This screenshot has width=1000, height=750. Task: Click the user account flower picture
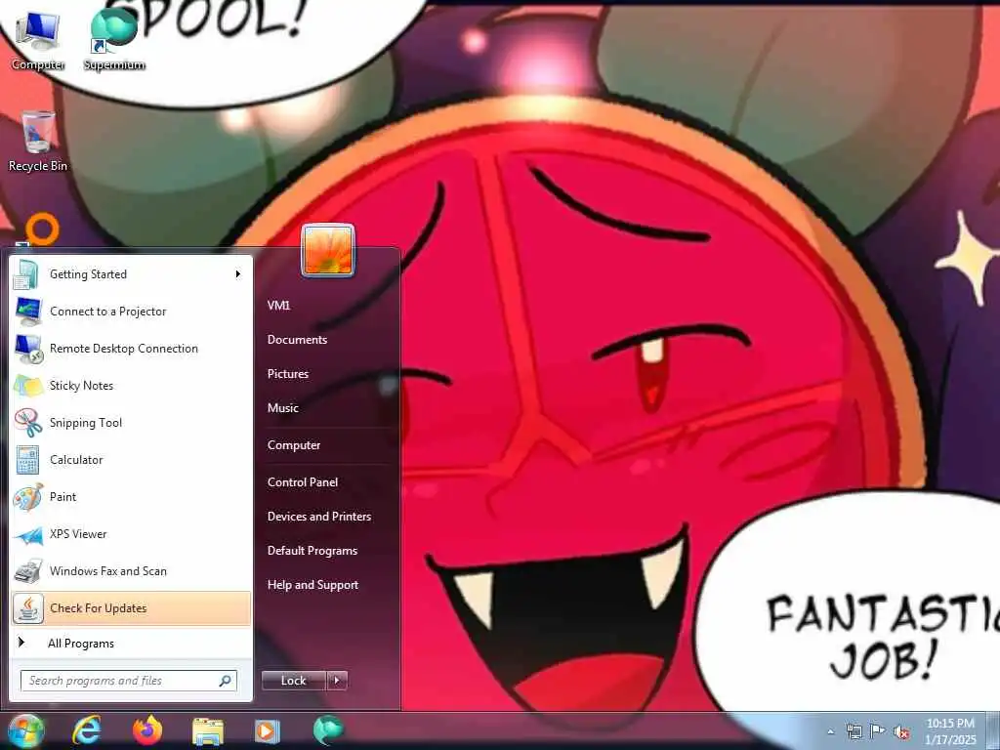pyautogui.click(x=328, y=250)
